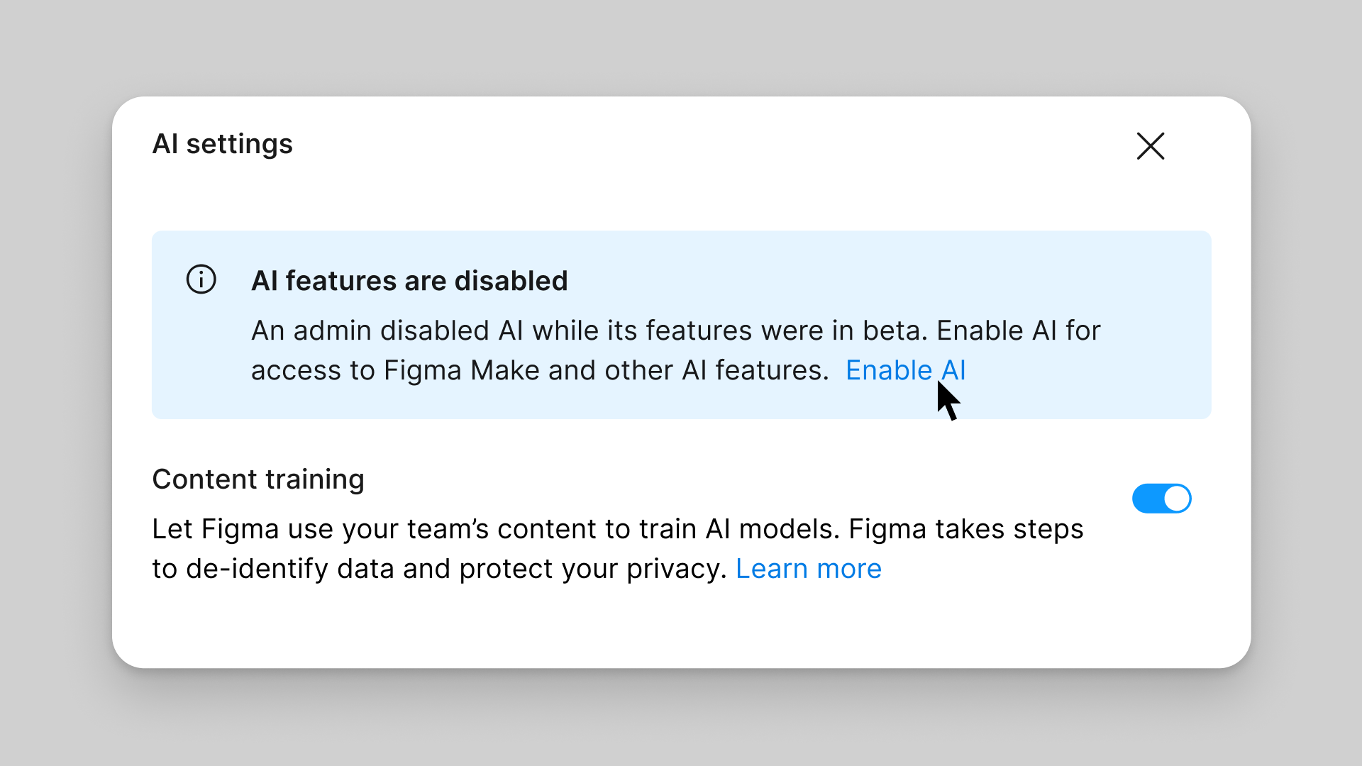Click the blue track of the Content training switch

tap(1146, 499)
